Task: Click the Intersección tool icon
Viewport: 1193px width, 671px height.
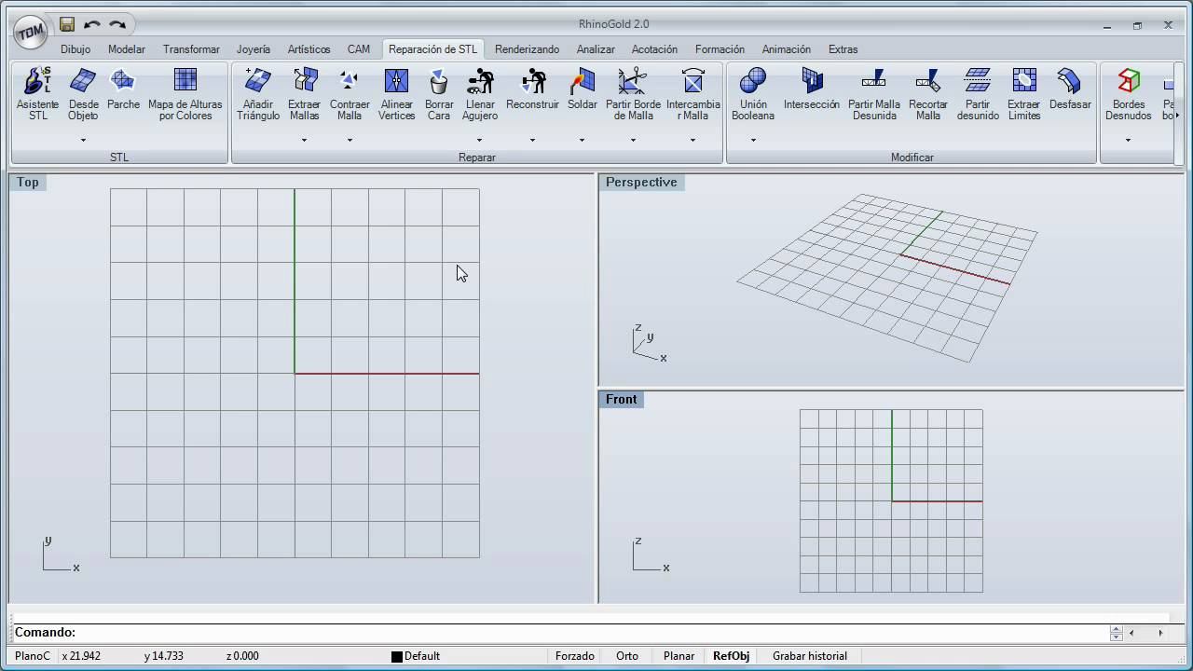Action: [x=812, y=89]
